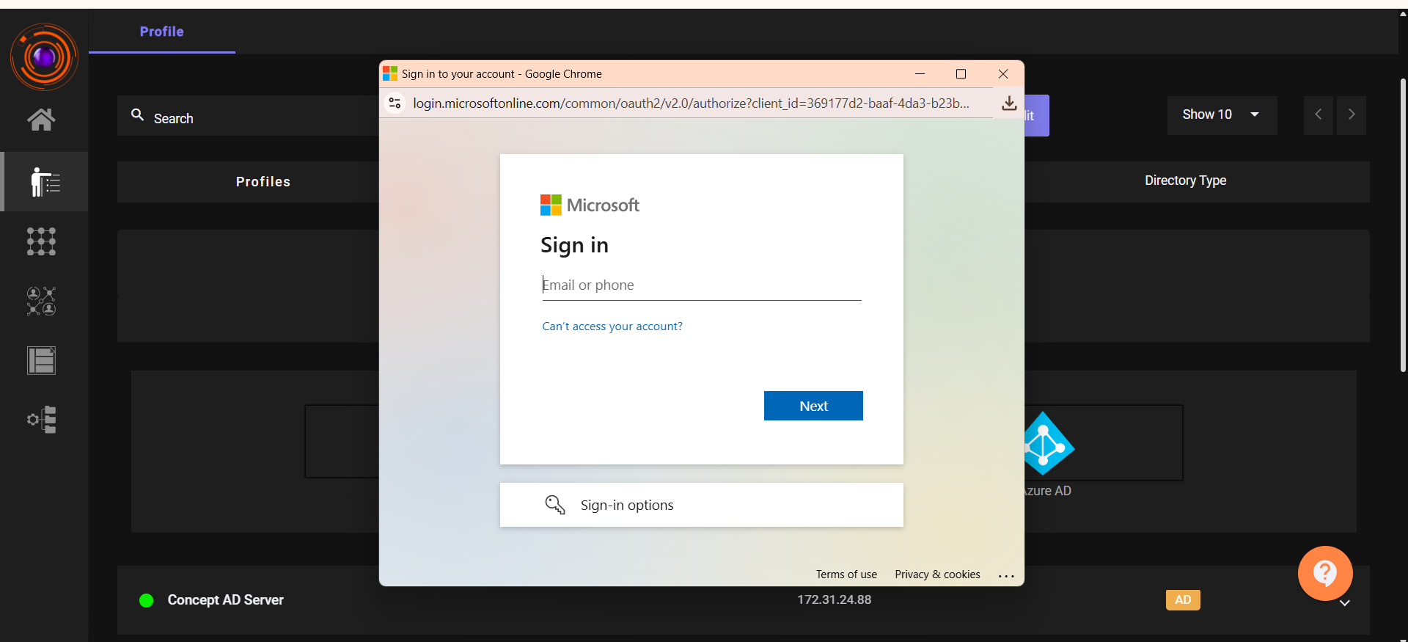Click the Sign-in options key icon

tap(555, 505)
